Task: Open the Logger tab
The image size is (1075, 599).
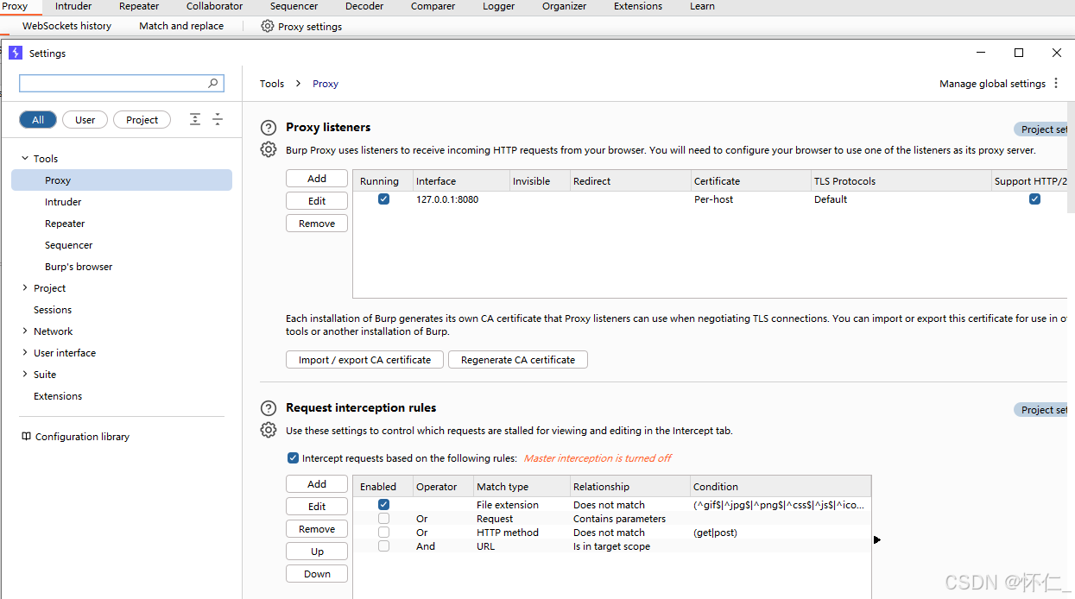Action: [x=498, y=6]
